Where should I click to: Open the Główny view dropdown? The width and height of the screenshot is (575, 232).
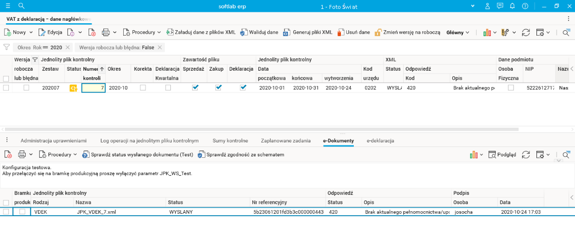tap(458, 32)
